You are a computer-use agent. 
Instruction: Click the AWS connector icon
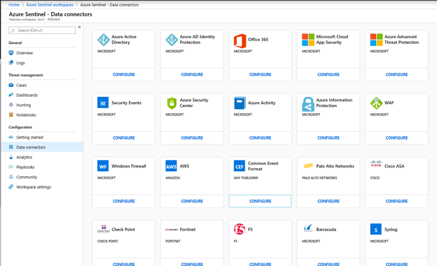pos(172,166)
